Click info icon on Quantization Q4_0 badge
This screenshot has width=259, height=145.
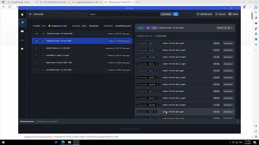pyautogui.click(x=155, y=71)
